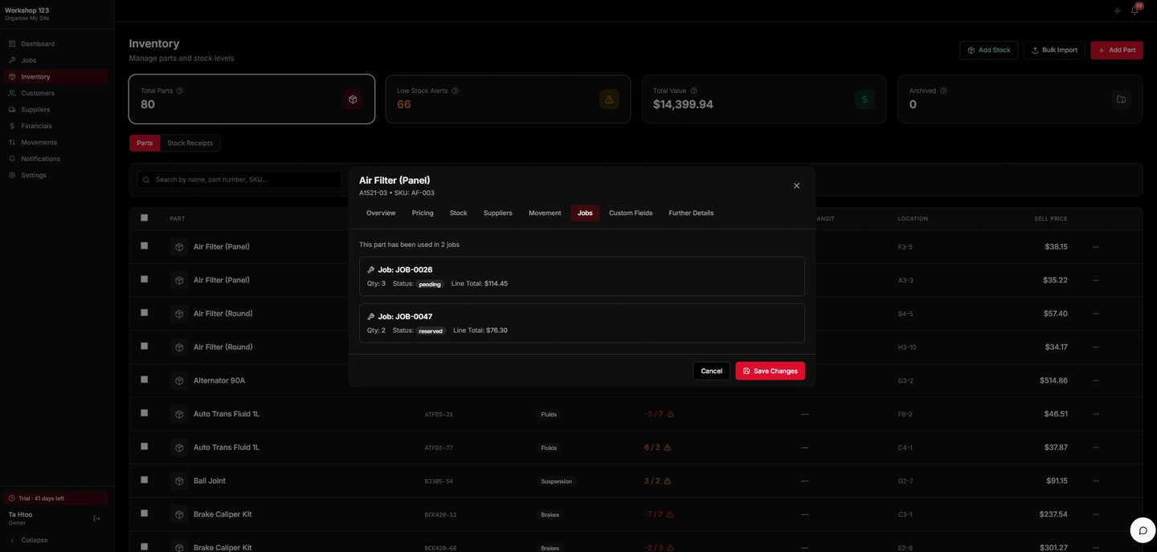The image size is (1157, 552).
Task: Click the part icon for Alternator 90A
Action: click(x=178, y=380)
